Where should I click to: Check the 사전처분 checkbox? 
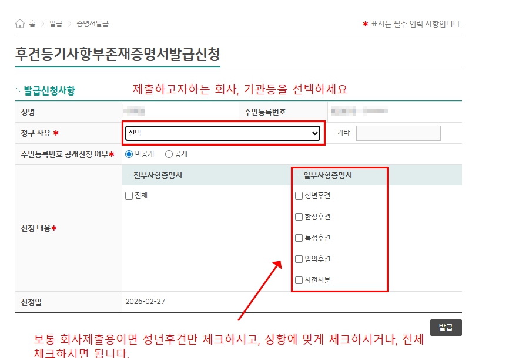tap(298, 280)
